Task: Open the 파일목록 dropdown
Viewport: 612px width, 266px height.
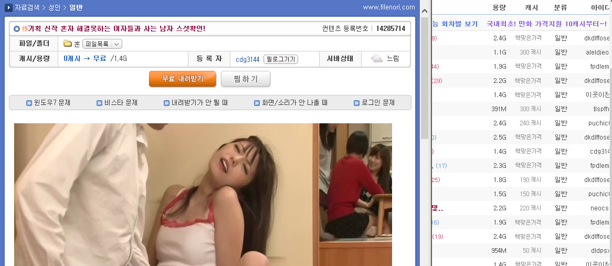Action: 102,44
